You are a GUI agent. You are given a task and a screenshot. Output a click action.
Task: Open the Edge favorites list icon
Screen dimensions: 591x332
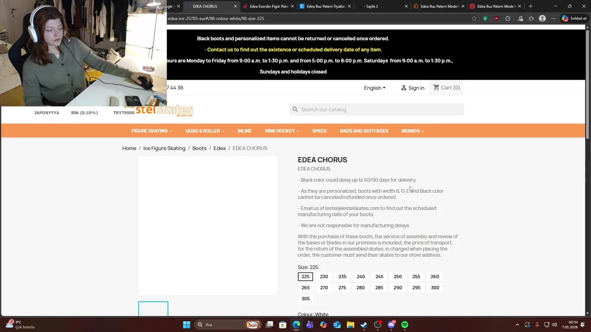point(531,18)
